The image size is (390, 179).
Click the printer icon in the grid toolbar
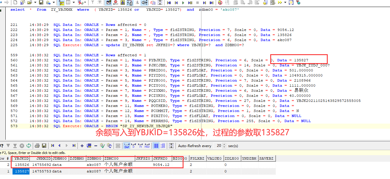pyautogui.click(x=37, y=146)
